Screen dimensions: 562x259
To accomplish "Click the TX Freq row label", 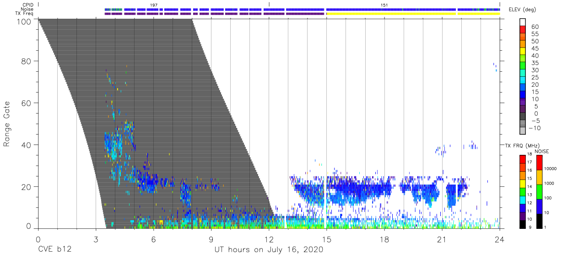I will [x=25, y=13].
